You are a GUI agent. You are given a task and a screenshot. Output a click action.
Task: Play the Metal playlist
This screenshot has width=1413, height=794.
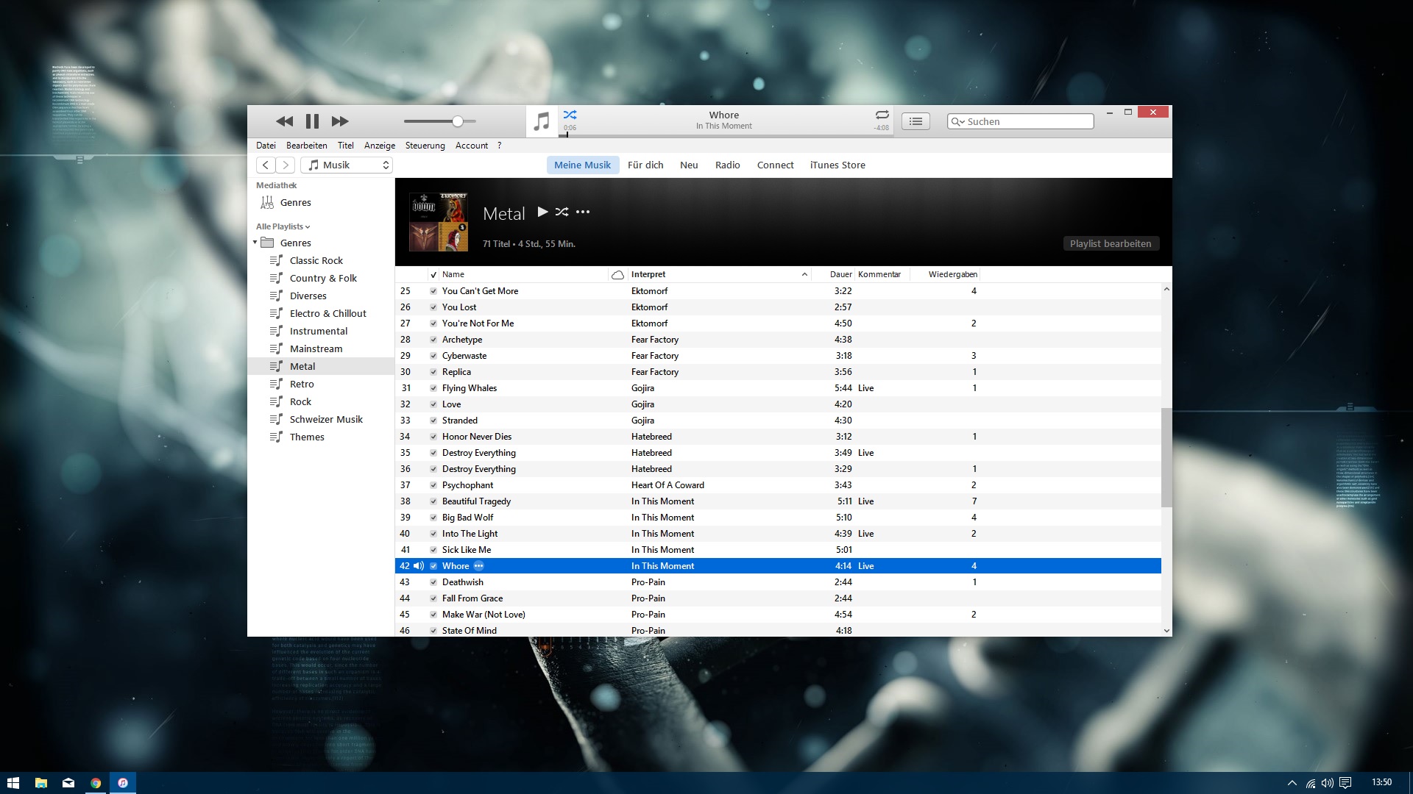(x=542, y=212)
